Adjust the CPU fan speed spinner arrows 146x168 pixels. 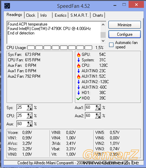pos(29,116)
